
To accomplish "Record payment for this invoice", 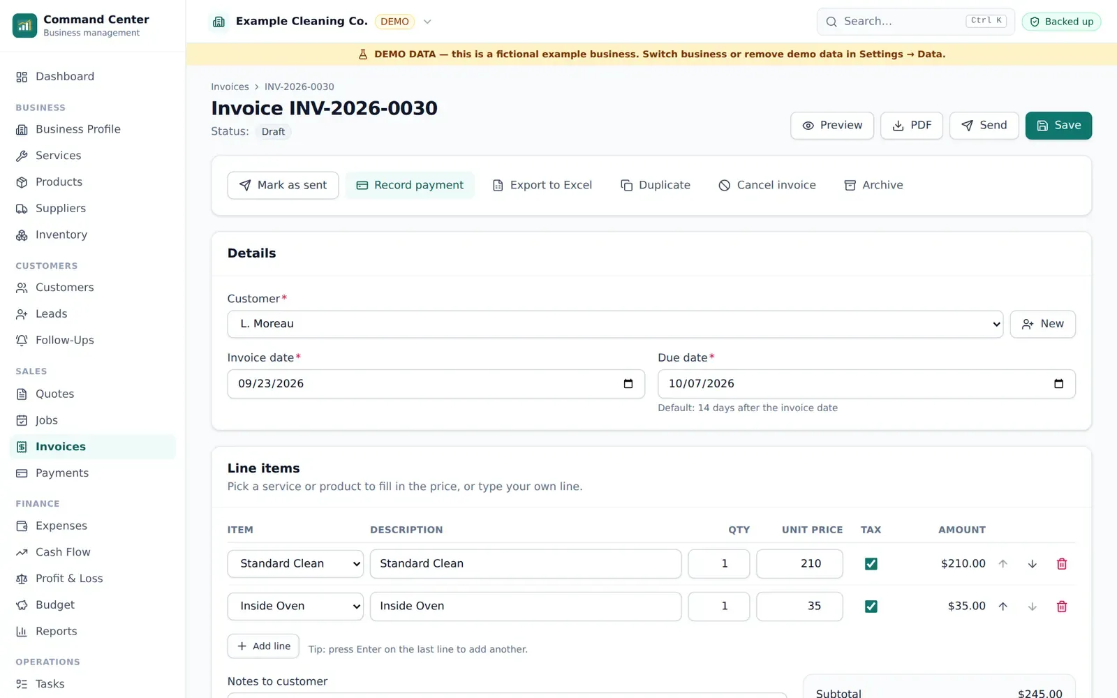I will pos(410,186).
